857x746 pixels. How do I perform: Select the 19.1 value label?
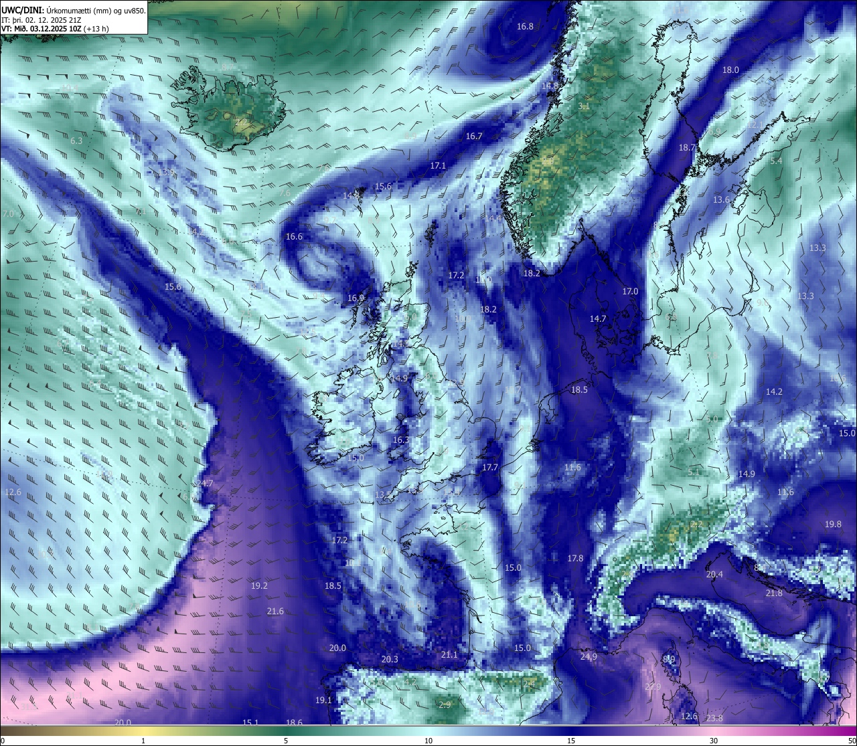point(323,701)
